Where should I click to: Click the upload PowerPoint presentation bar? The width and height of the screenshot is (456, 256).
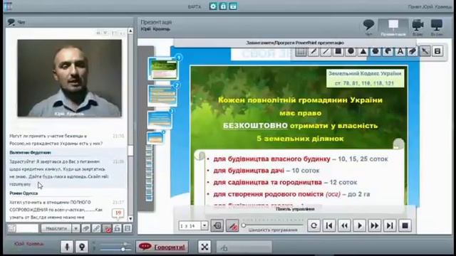[x=294, y=43]
